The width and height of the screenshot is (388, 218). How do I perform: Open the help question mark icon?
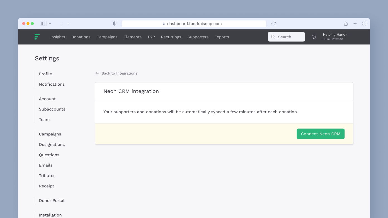[314, 37]
